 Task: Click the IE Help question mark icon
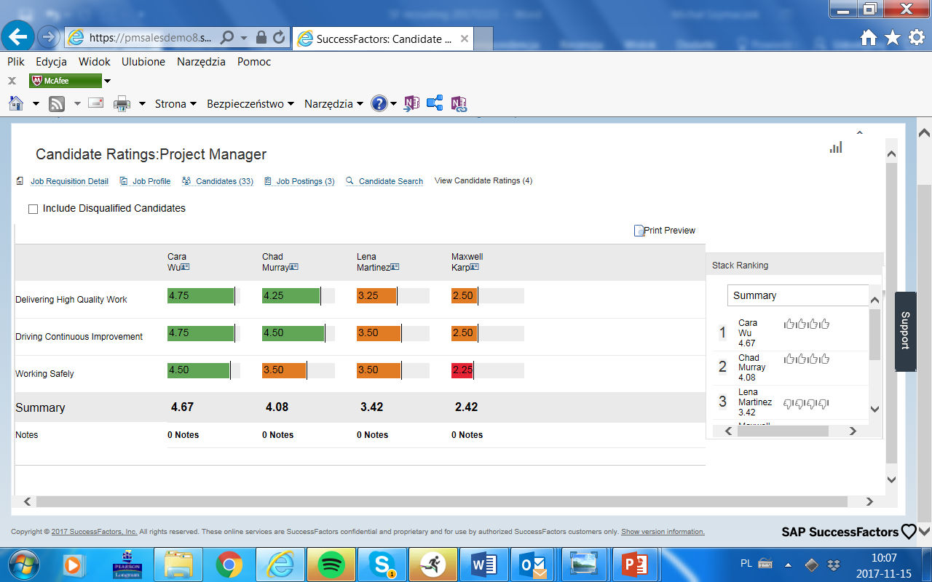click(x=379, y=103)
